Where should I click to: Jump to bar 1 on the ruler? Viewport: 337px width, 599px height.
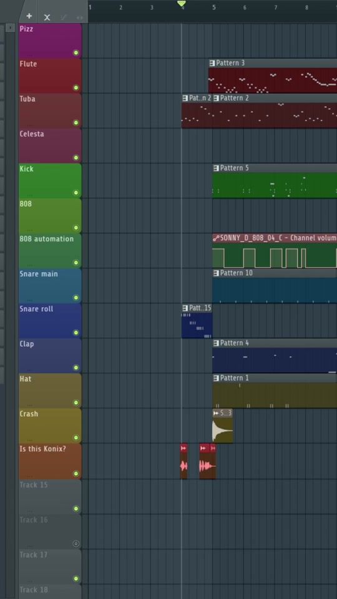tap(90, 7)
